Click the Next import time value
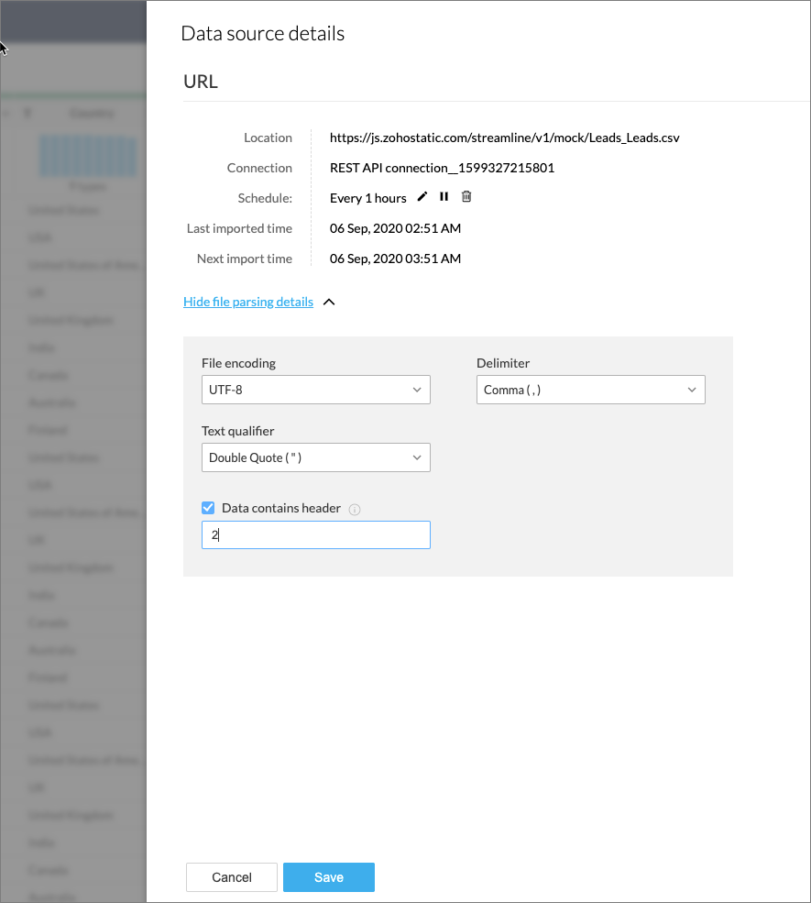Image resolution: width=811 pixels, height=903 pixels. click(x=396, y=259)
